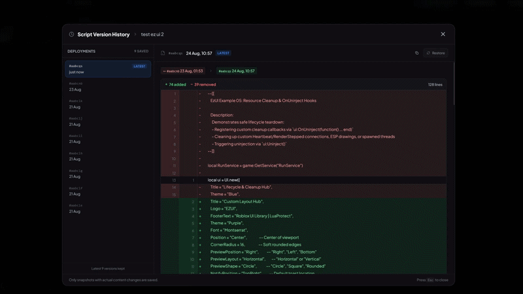Click the "24 Aug, 10:57" header timestamp

(x=199, y=54)
